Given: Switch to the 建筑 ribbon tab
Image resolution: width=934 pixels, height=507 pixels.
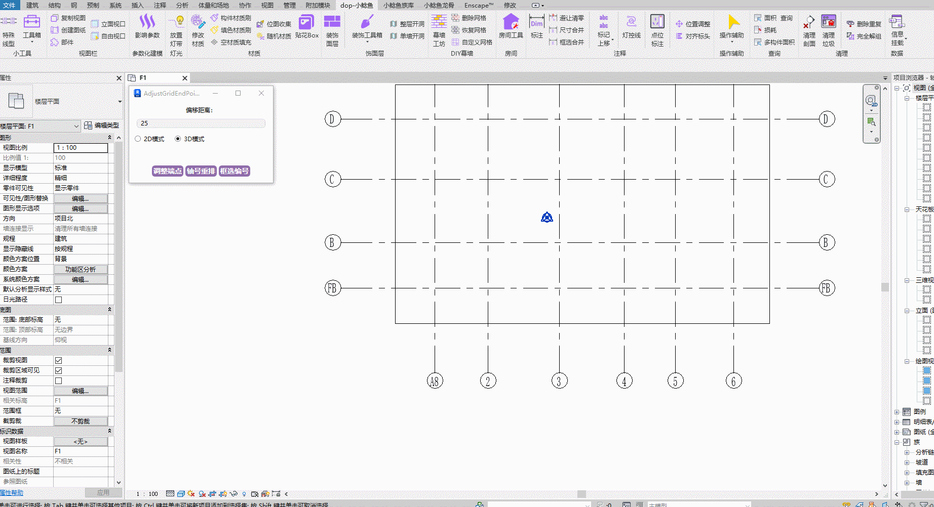Looking at the screenshot, I should [x=32, y=5].
